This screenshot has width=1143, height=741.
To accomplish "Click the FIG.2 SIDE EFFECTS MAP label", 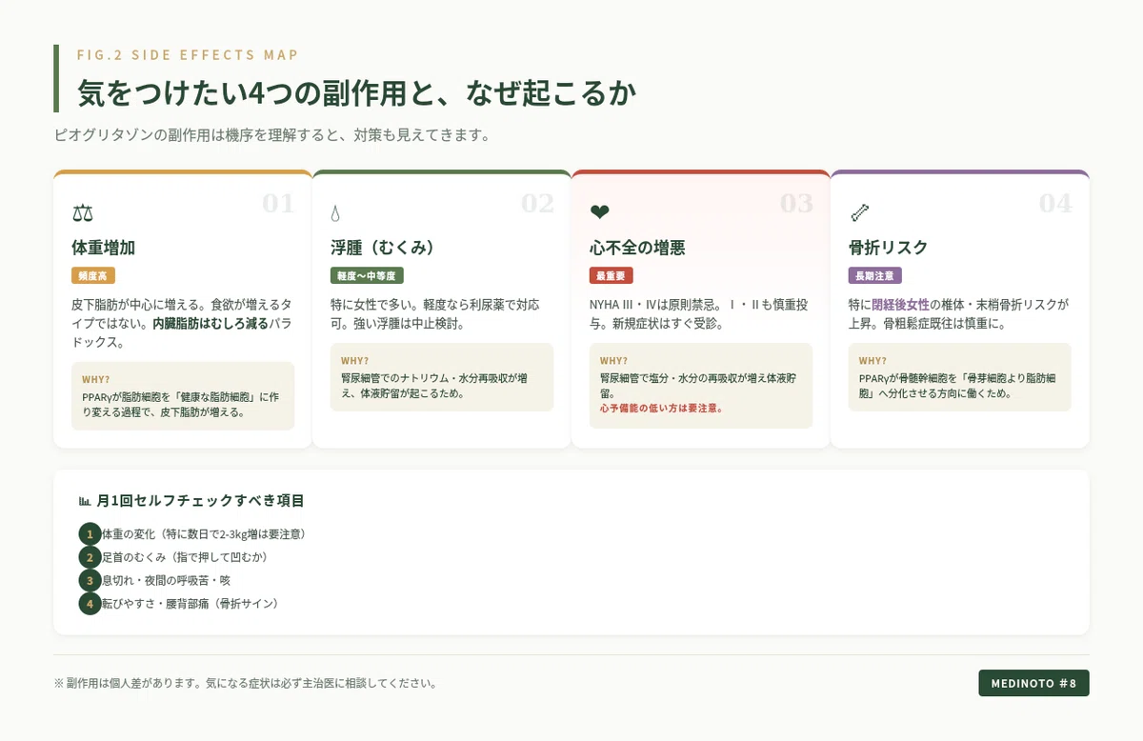I will [x=188, y=55].
